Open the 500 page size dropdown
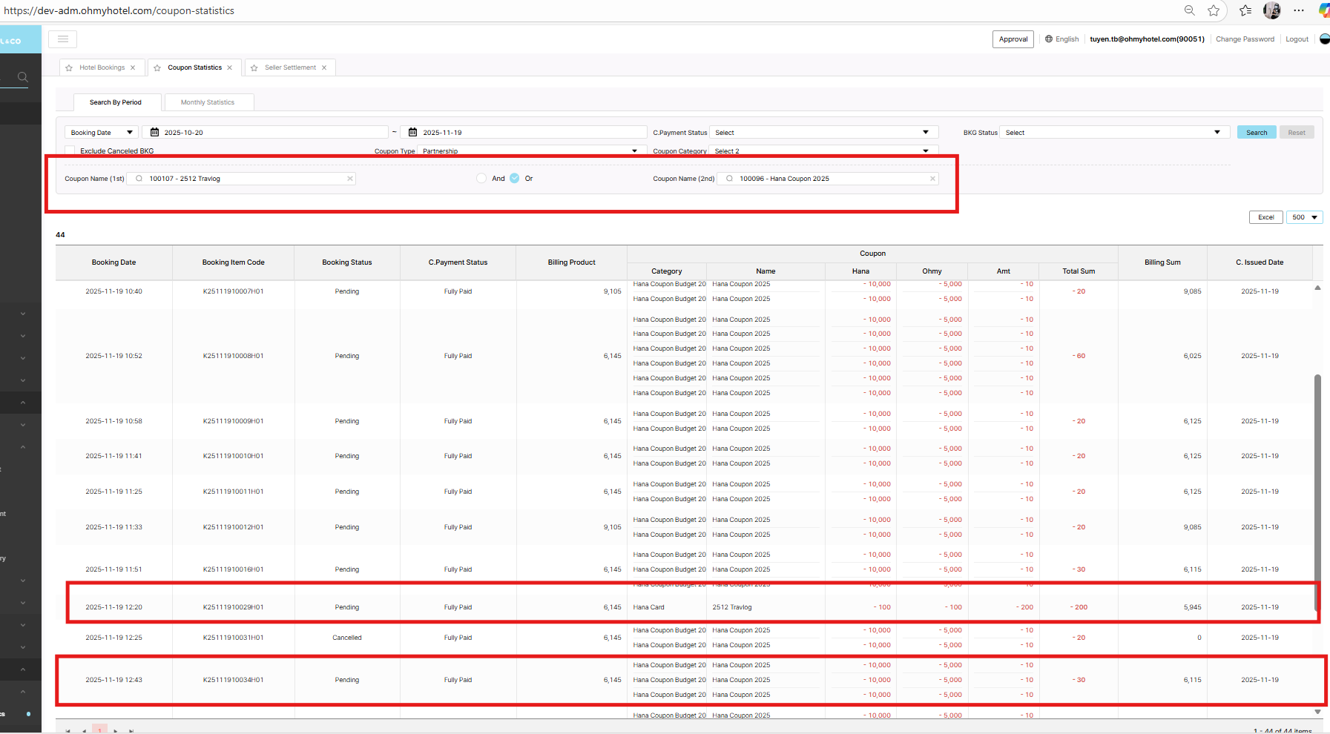This screenshot has width=1330, height=734. click(x=1304, y=217)
